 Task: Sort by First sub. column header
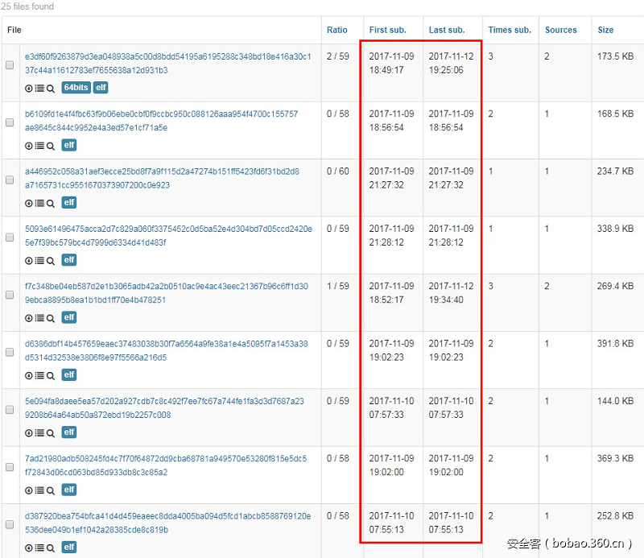tap(387, 30)
